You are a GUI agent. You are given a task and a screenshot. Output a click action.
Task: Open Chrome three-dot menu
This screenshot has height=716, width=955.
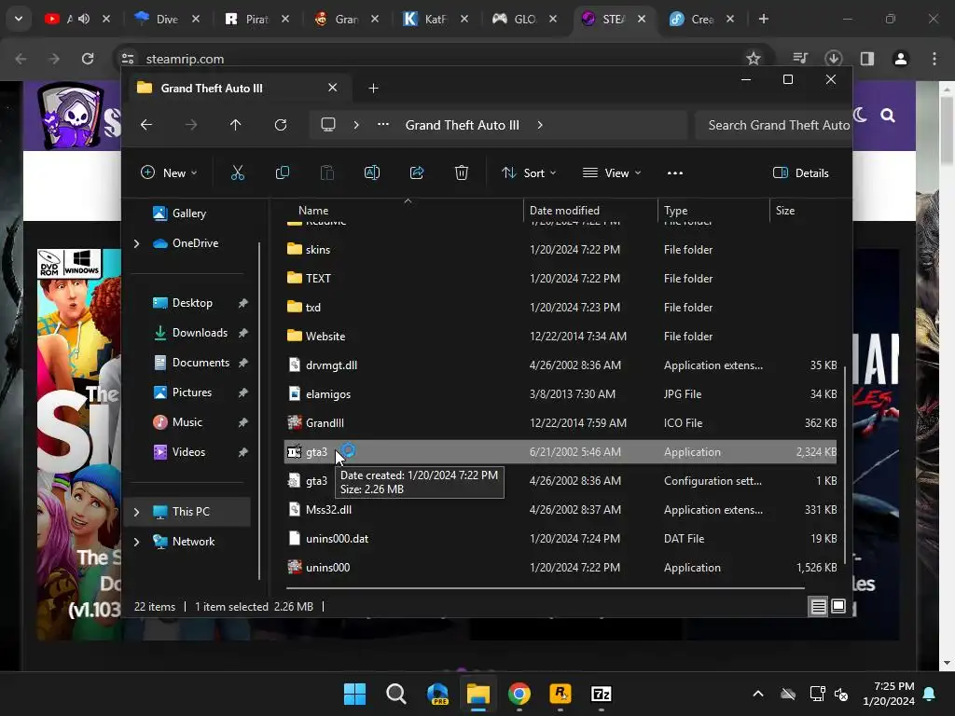coord(934,59)
